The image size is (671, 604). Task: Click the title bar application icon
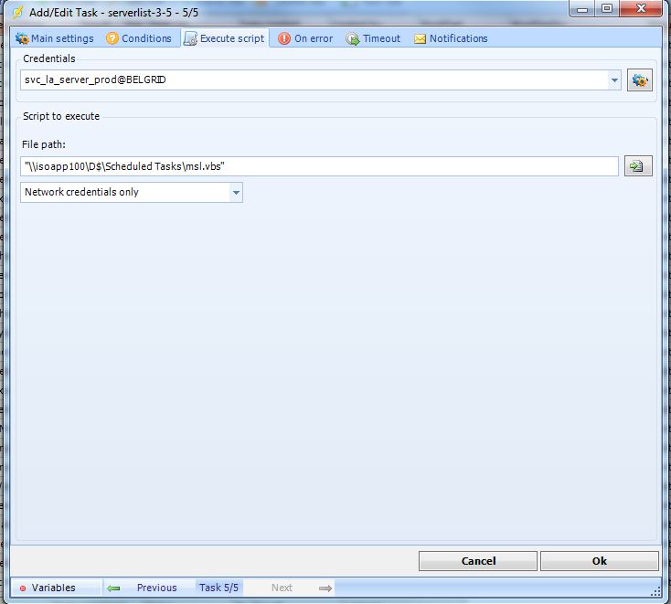coord(17,13)
